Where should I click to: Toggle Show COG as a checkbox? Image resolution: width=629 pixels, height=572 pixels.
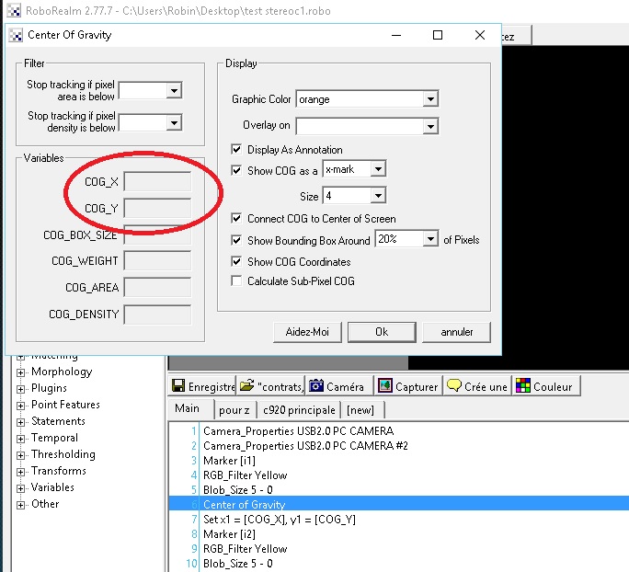[x=236, y=170]
